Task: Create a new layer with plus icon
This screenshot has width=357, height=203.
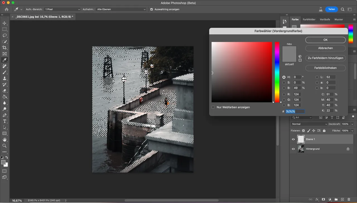Action: pos(342,199)
